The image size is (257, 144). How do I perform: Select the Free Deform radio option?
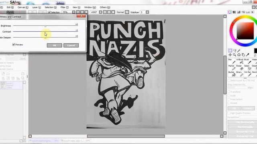tap(229, 99)
